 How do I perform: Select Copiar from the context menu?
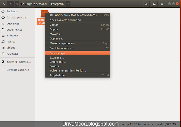[x=77, y=29]
